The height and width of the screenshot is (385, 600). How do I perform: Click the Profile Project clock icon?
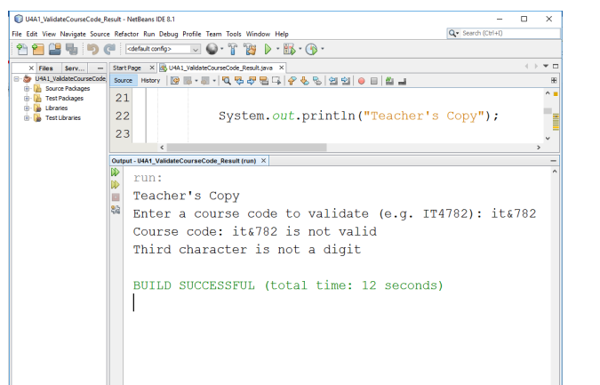click(x=311, y=49)
